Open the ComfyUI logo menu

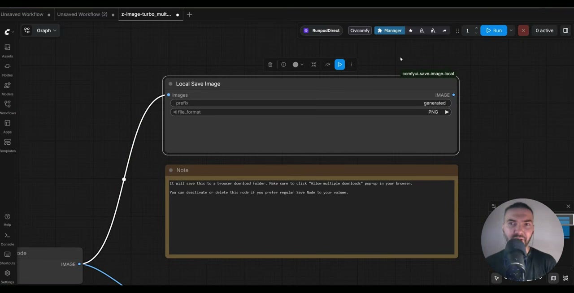7,32
